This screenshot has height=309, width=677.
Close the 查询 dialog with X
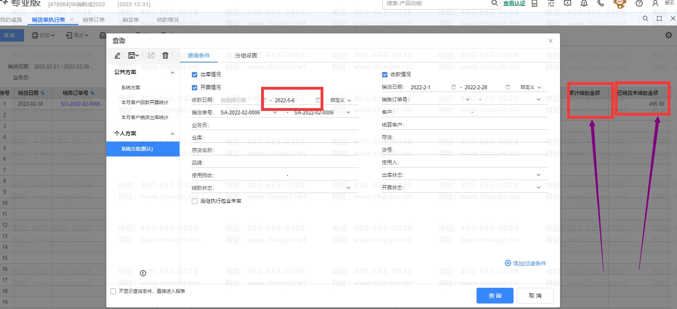pyautogui.click(x=551, y=41)
